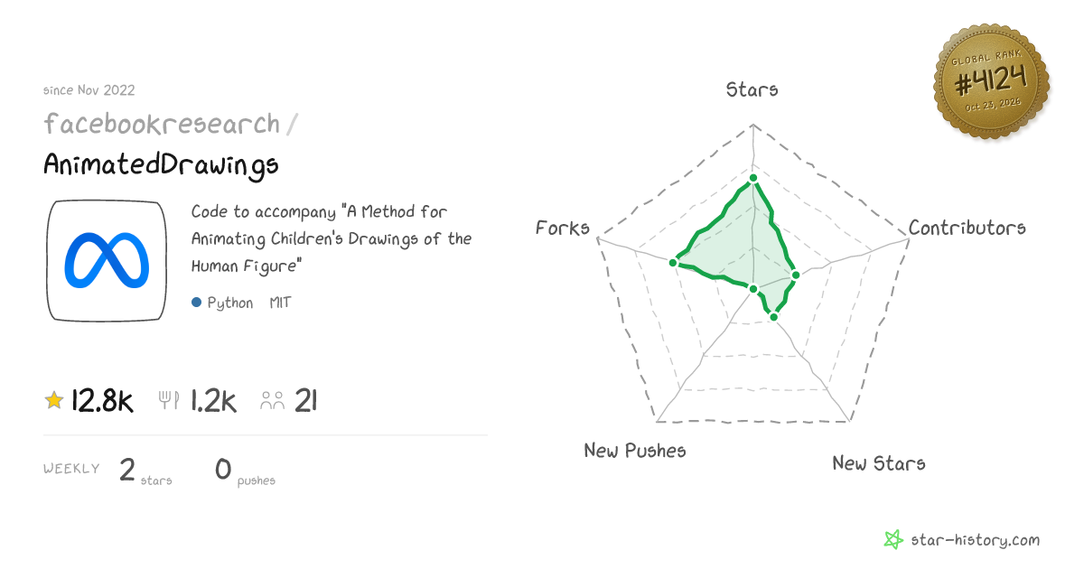Viewport: 1084px width, 569px height.
Task: Click the fork icon beside 1.2k
Action: tap(169, 400)
